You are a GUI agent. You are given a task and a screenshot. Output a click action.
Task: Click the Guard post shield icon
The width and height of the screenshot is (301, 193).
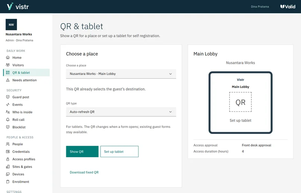8,97
